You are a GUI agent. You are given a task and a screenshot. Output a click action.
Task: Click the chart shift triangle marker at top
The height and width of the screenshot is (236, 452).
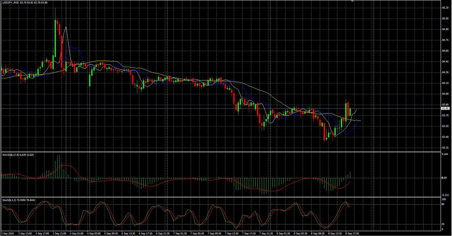pyautogui.click(x=352, y=1)
